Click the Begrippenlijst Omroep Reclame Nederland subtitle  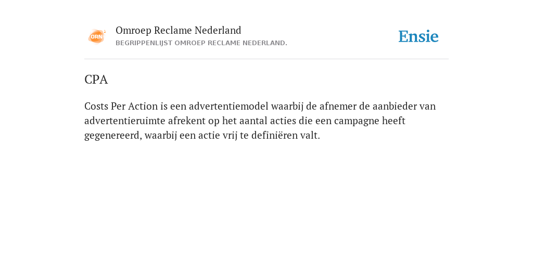click(201, 43)
